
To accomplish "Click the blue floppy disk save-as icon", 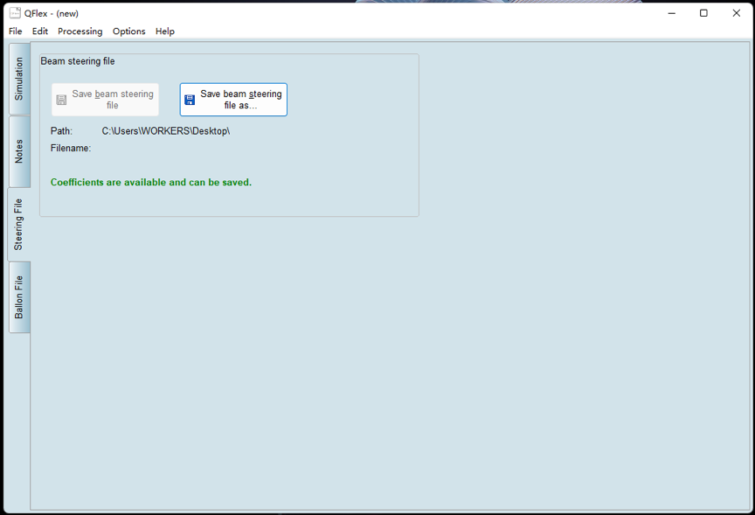I will [190, 100].
